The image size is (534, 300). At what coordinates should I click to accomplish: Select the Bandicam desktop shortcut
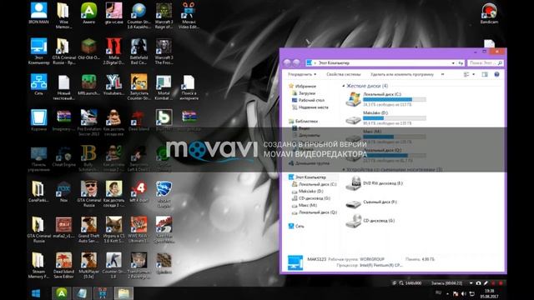click(x=489, y=13)
